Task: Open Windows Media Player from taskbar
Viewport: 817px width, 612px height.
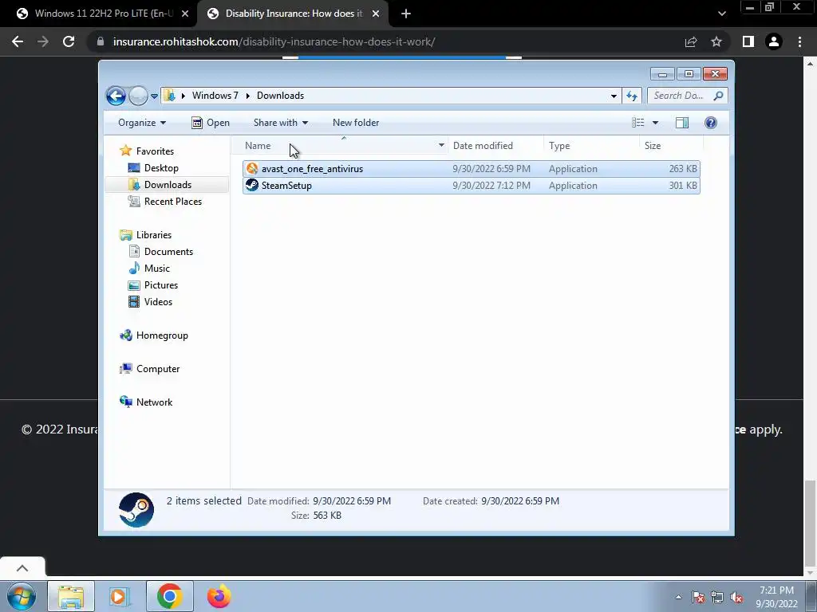Action: point(120,596)
